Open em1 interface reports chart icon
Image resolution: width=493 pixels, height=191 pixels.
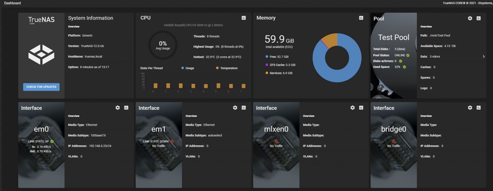pyautogui.click(x=244, y=108)
